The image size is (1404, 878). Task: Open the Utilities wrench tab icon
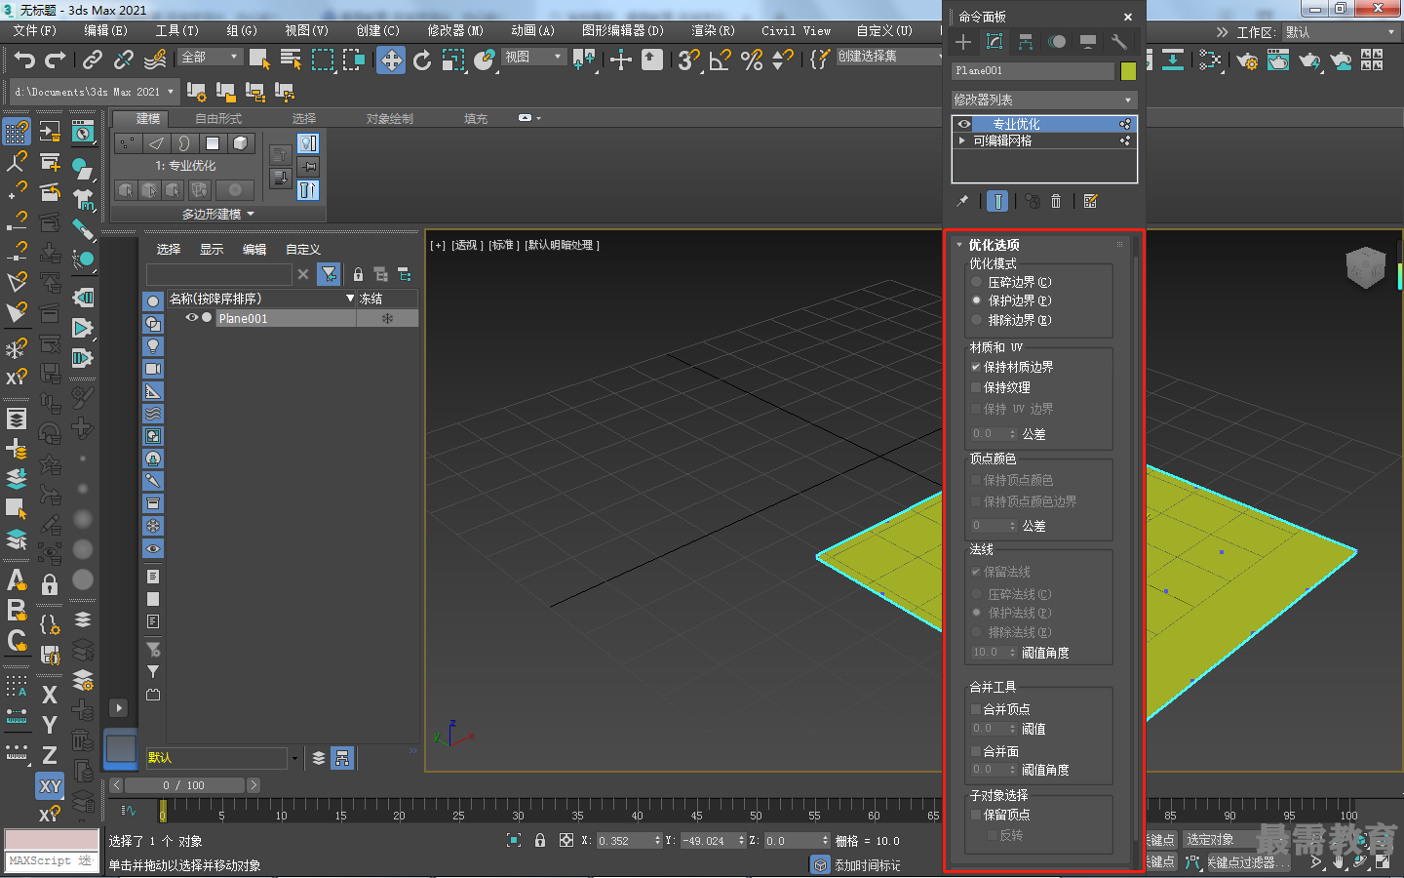(1119, 42)
